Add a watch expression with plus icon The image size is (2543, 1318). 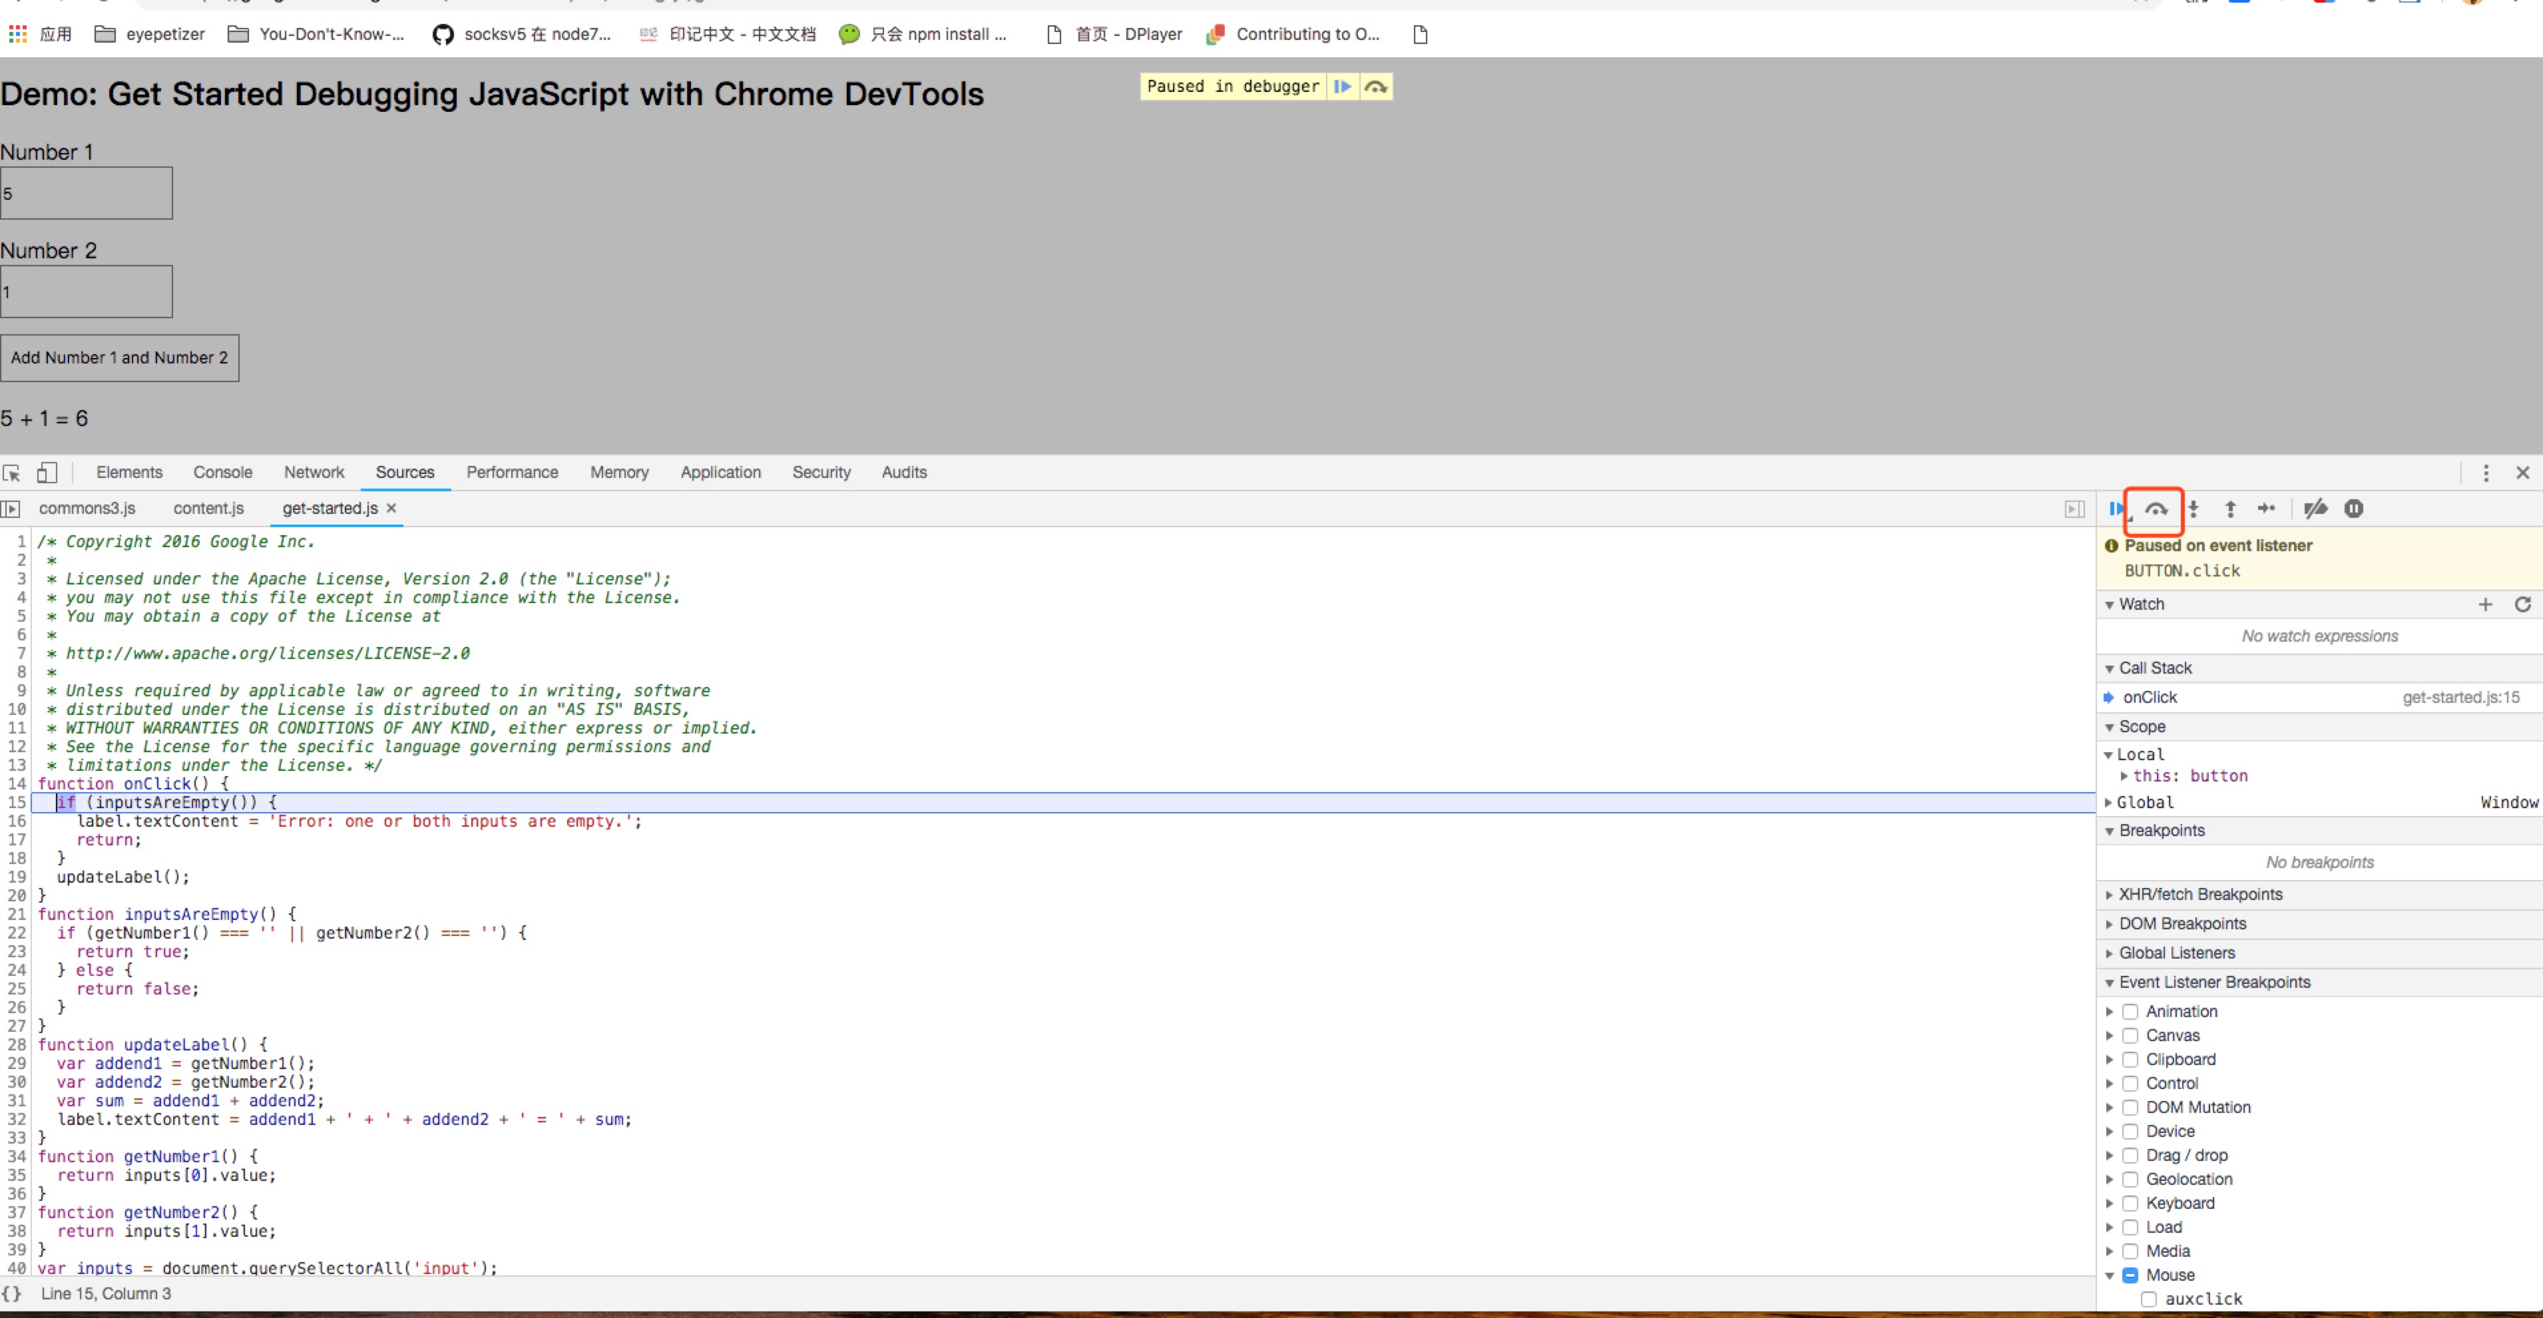pos(2486,604)
